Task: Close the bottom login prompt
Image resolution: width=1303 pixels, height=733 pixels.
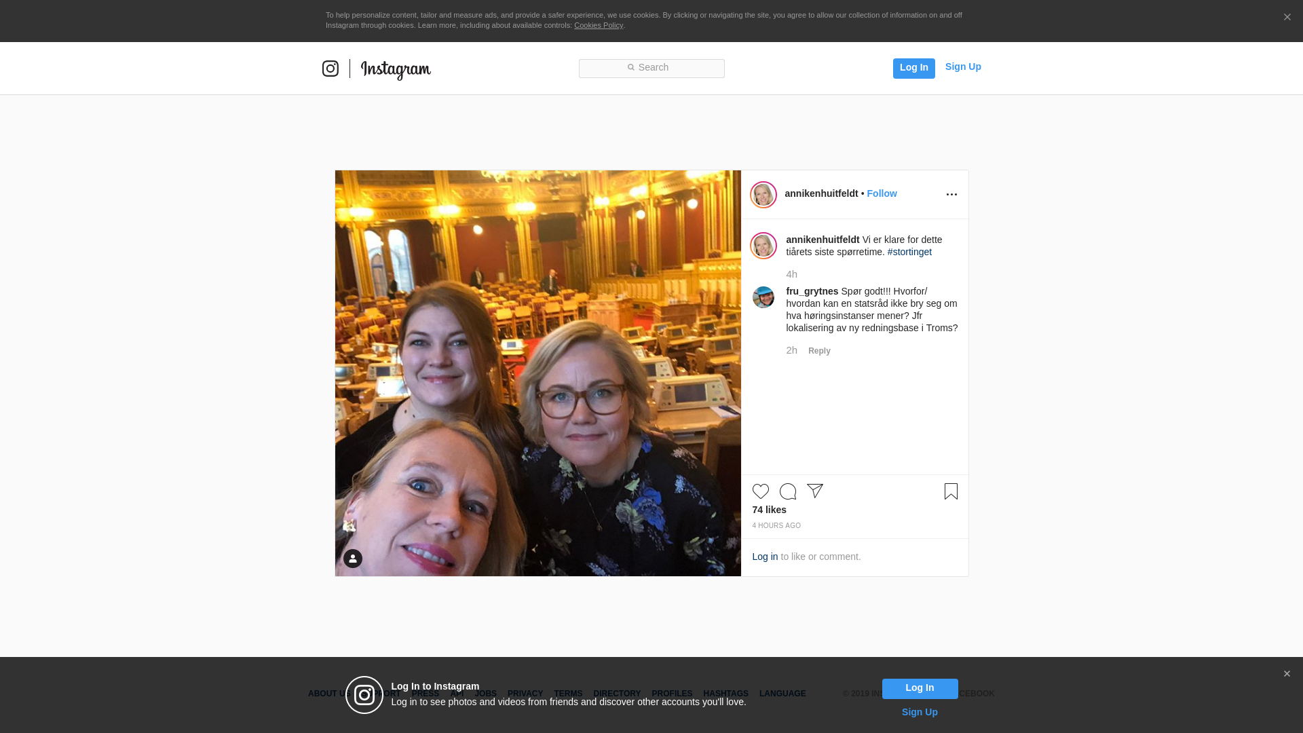Action: click(x=1287, y=674)
